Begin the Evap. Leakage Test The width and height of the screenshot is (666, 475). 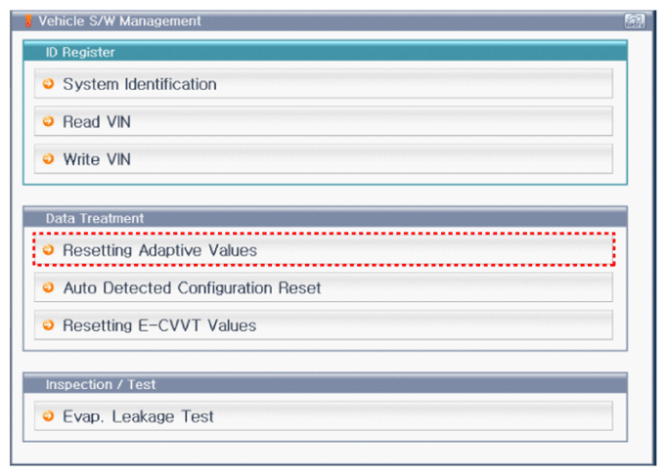[138, 416]
